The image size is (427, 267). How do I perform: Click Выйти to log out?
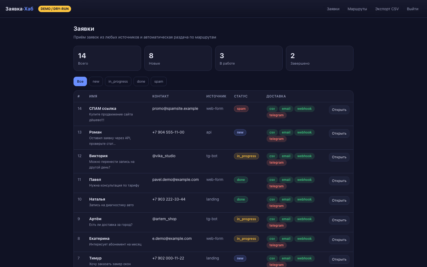[x=412, y=9]
